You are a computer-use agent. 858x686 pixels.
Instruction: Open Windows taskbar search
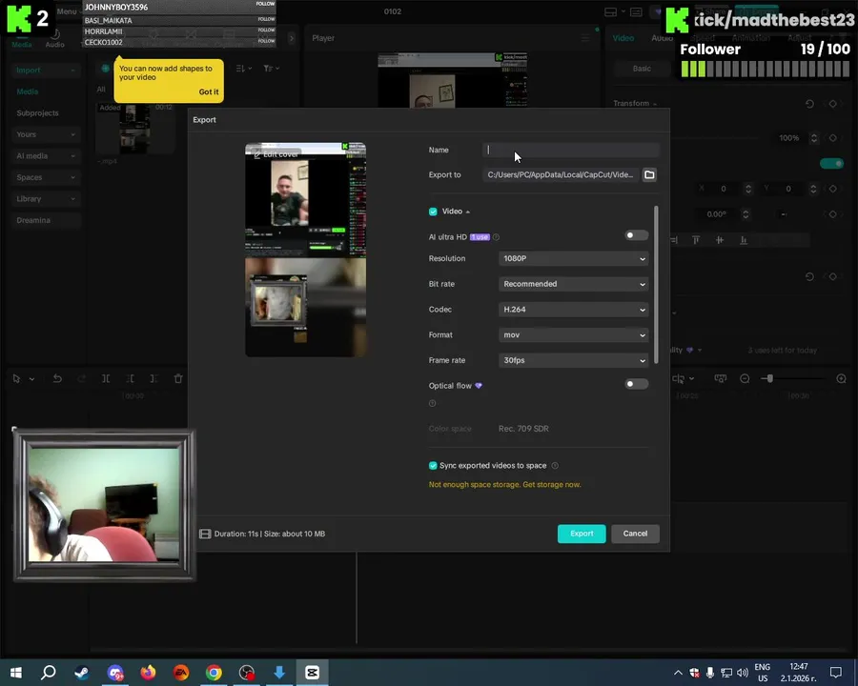point(49,673)
